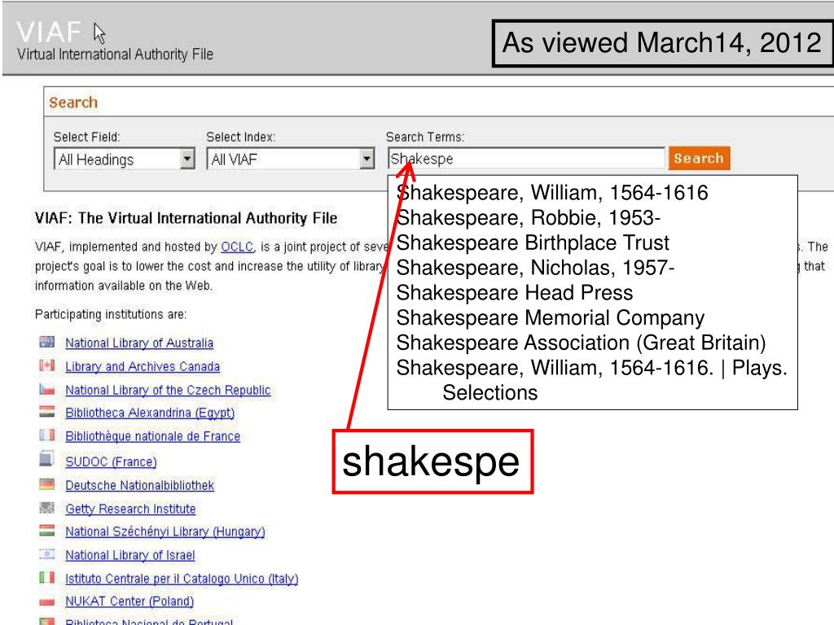Image resolution: width=834 pixels, height=625 pixels.
Task: Click the icon beside Getty Research Institute
Action: point(46,508)
